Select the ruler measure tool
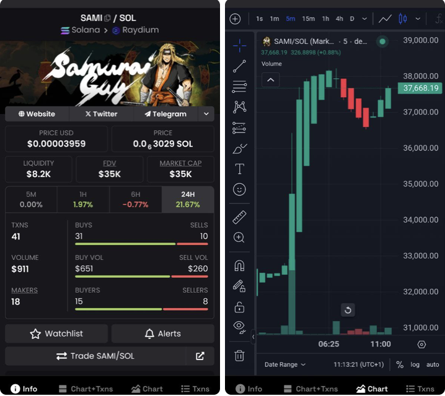Image resolution: width=445 pixels, height=396 pixels. coord(239,217)
